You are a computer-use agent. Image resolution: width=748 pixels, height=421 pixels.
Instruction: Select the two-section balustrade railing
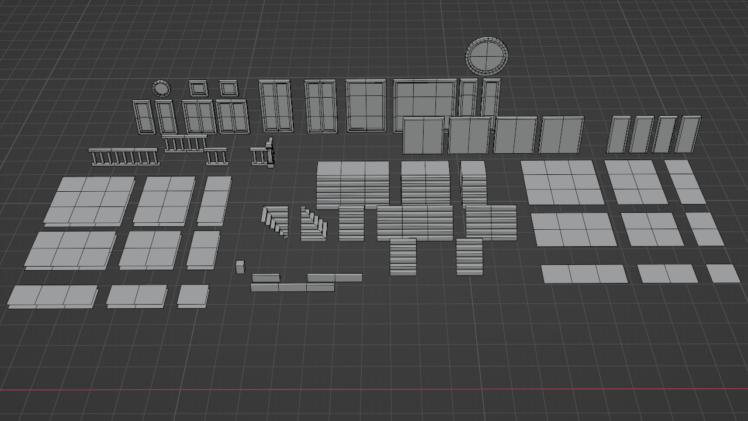click(185, 143)
